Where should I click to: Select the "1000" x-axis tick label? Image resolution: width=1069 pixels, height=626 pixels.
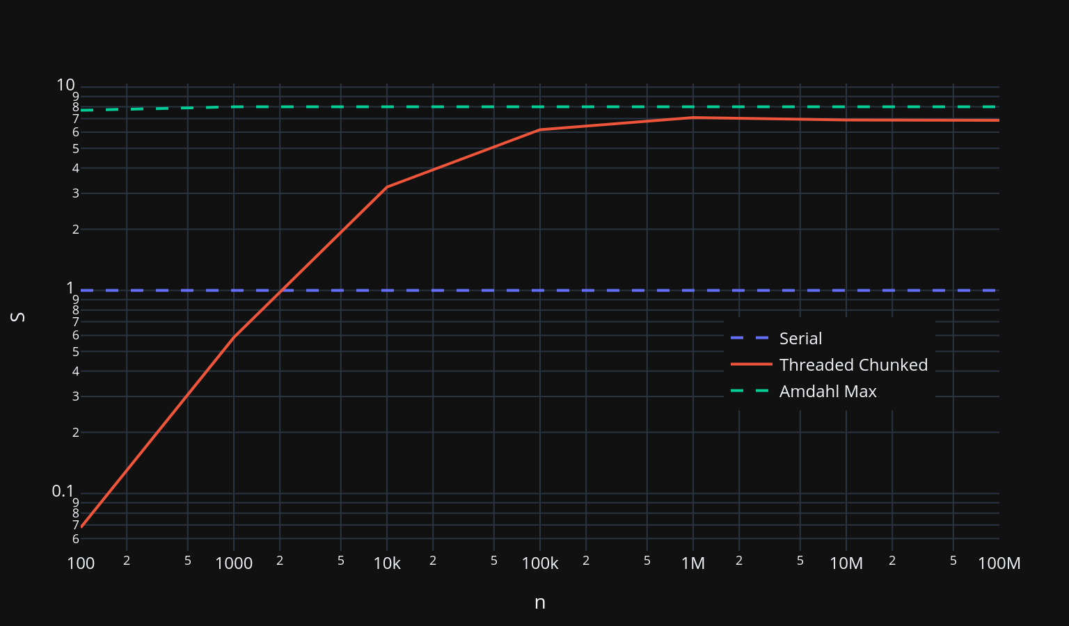234,563
